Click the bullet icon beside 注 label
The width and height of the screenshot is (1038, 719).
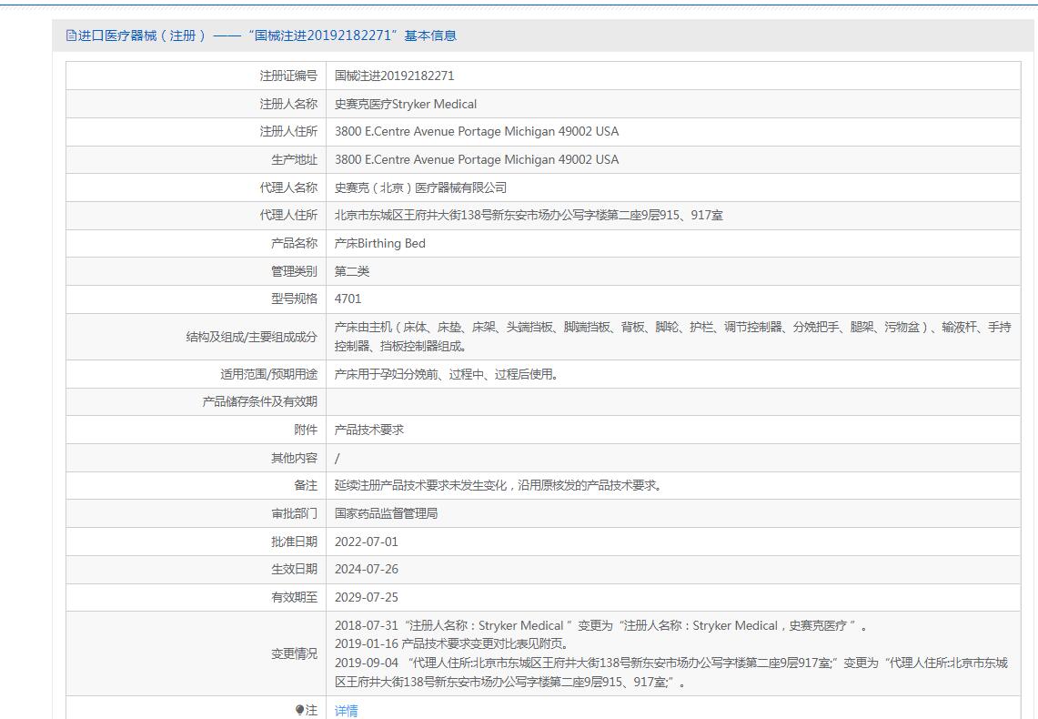pyautogui.click(x=299, y=711)
